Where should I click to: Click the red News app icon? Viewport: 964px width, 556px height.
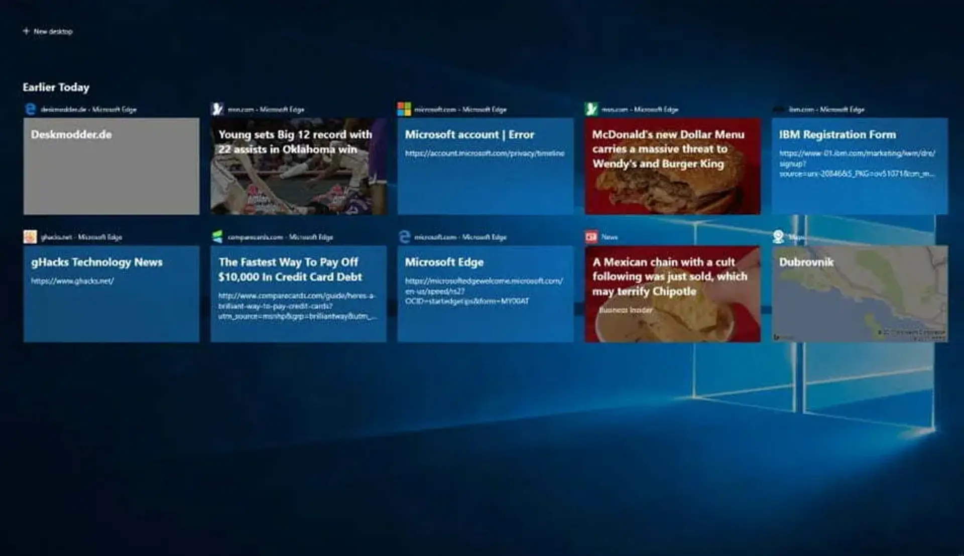coord(591,237)
